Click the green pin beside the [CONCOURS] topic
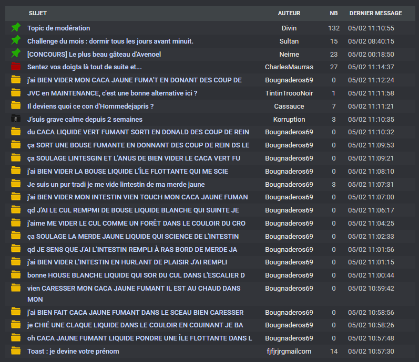Screen dimensions: 419x362 coord(16,54)
